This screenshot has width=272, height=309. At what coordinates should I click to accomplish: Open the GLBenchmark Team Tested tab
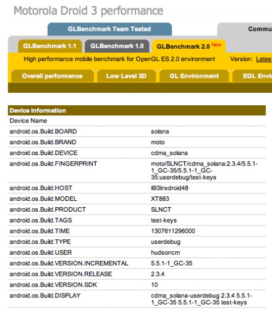(x=109, y=29)
